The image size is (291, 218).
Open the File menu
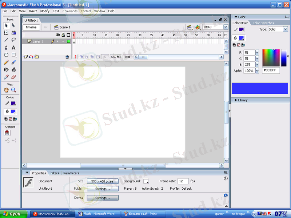(x=5, y=11)
